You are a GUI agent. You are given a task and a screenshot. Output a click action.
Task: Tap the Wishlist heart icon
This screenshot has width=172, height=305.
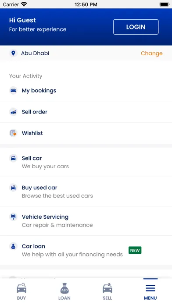pyautogui.click(x=13, y=133)
